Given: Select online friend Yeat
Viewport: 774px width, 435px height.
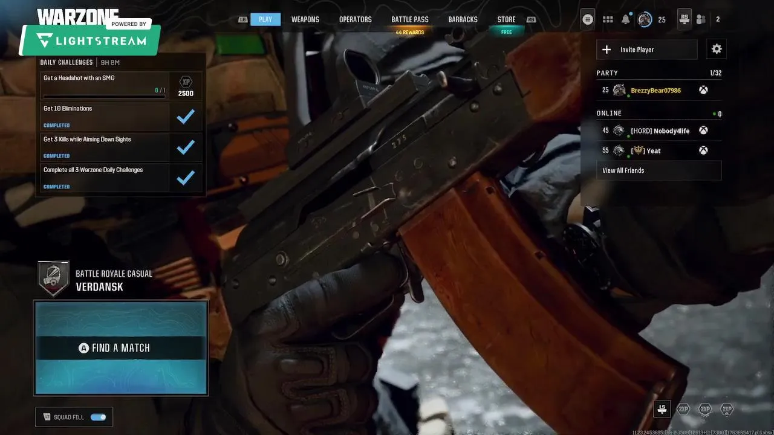Looking at the screenshot, I should [x=659, y=150].
